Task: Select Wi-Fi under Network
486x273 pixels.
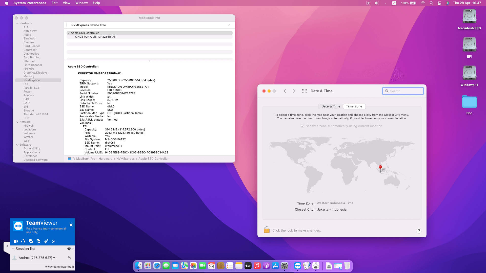Action: (x=27, y=141)
